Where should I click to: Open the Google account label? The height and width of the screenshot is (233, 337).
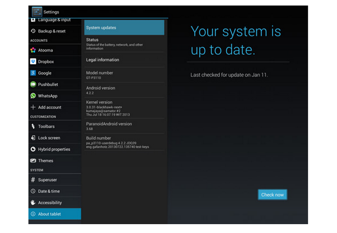45,73
